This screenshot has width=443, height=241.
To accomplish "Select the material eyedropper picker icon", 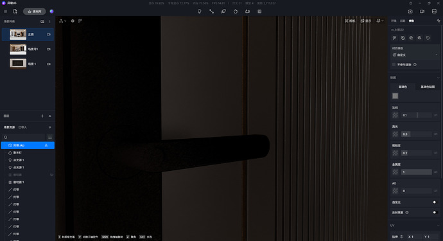I will 394,38.
